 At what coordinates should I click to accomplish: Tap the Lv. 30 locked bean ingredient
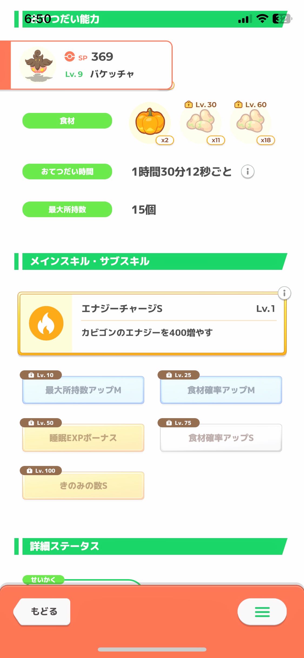(x=201, y=122)
